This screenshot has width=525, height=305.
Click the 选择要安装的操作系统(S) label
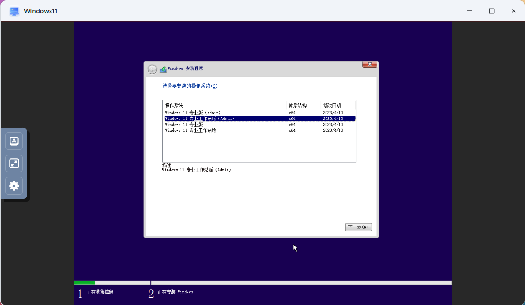pyautogui.click(x=190, y=86)
